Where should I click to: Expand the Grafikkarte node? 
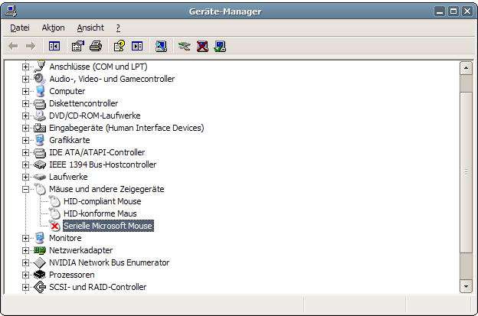pyautogui.click(x=25, y=140)
